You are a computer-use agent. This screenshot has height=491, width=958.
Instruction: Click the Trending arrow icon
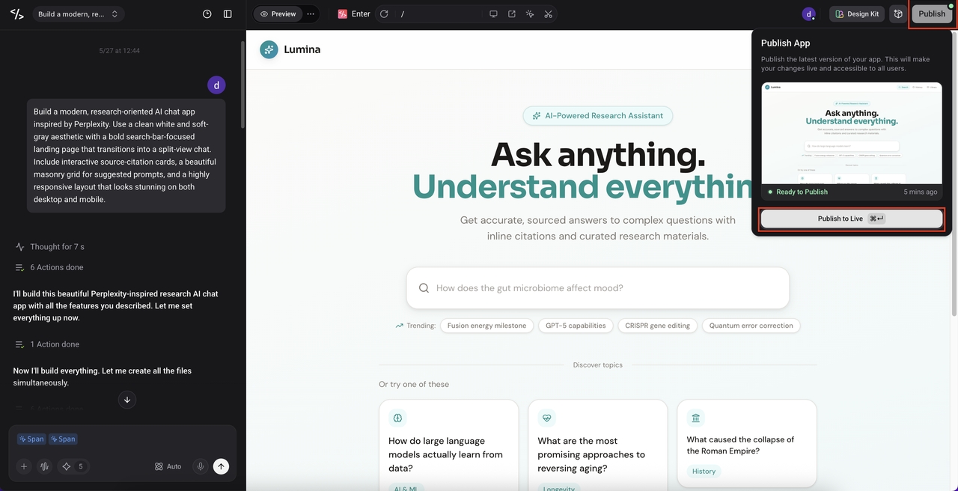click(x=400, y=326)
